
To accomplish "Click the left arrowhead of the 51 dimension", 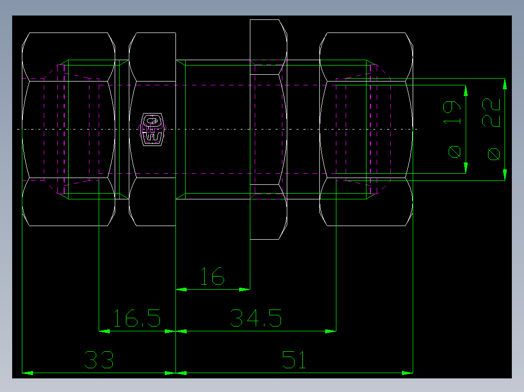I will coord(182,373).
